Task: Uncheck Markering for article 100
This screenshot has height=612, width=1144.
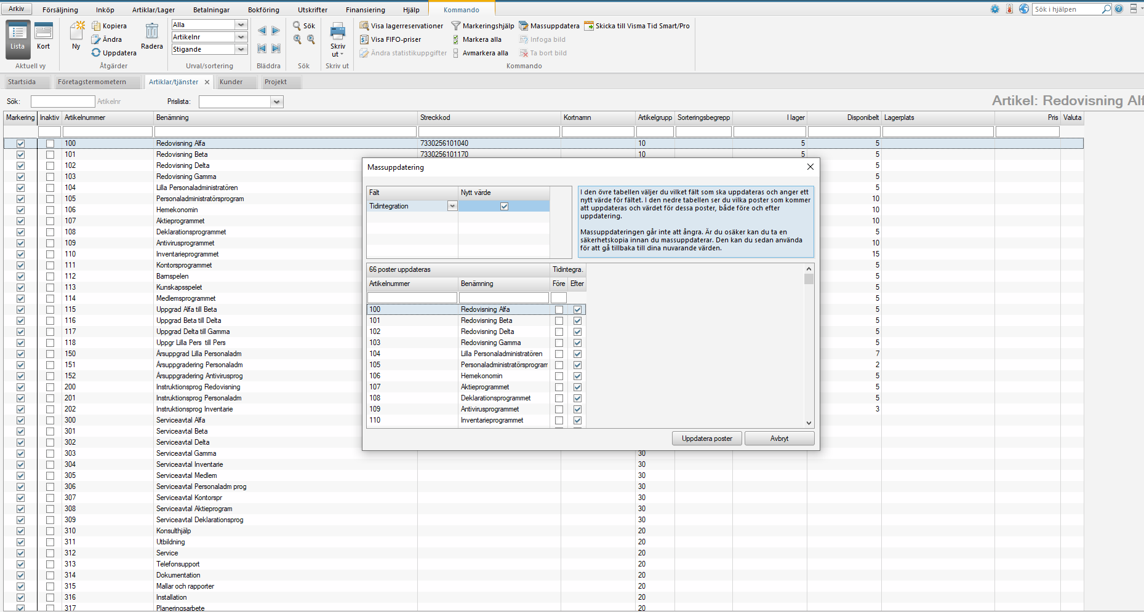Action: pyautogui.click(x=20, y=143)
